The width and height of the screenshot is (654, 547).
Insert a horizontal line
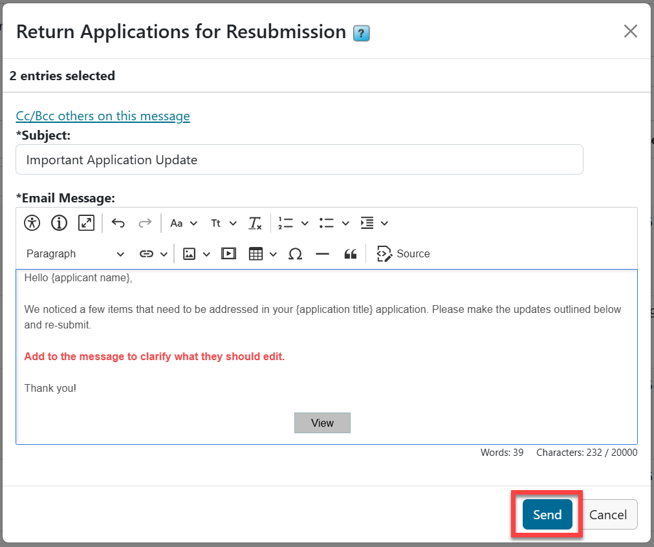pyautogui.click(x=322, y=254)
